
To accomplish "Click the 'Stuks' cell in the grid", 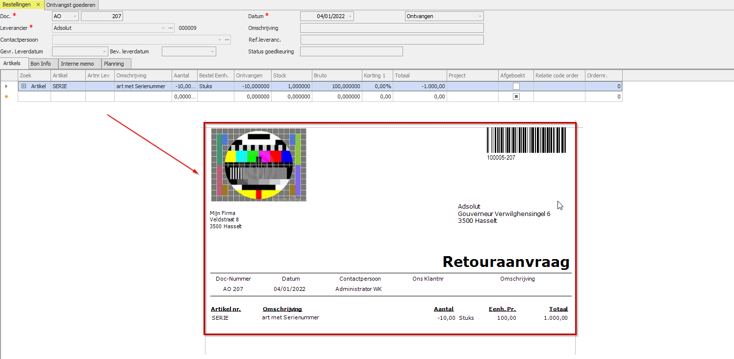I will [216, 86].
